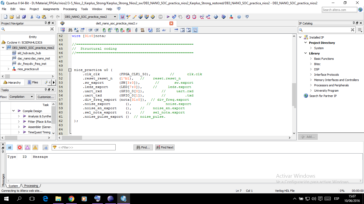Click Analyze Current File checkmark icon
The width and height of the screenshot is (364, 204).
(x=150, y=30)
